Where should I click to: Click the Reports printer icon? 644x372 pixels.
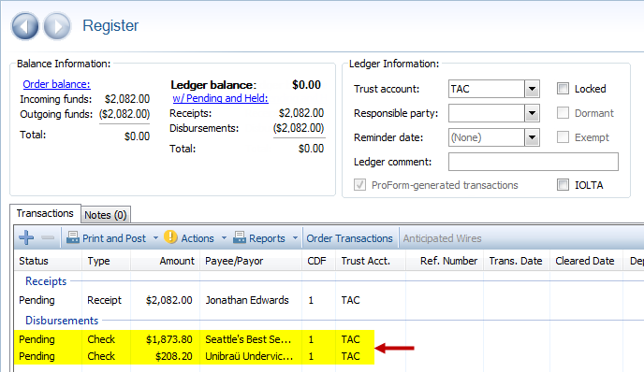point(240,237)
